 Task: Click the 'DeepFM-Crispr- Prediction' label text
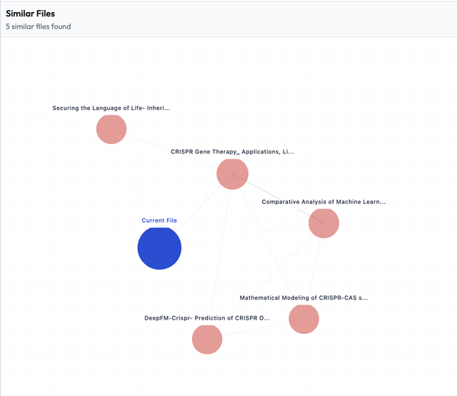(x=207, y=318)
